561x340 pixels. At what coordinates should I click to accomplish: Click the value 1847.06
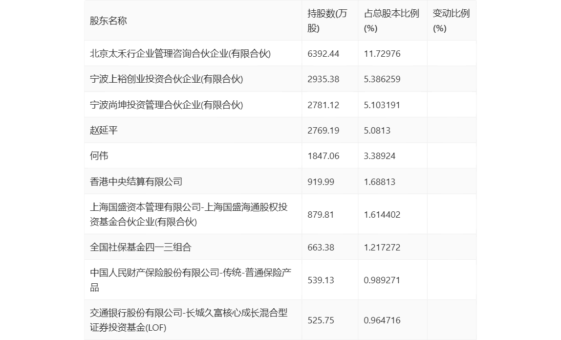click(323, 156)
